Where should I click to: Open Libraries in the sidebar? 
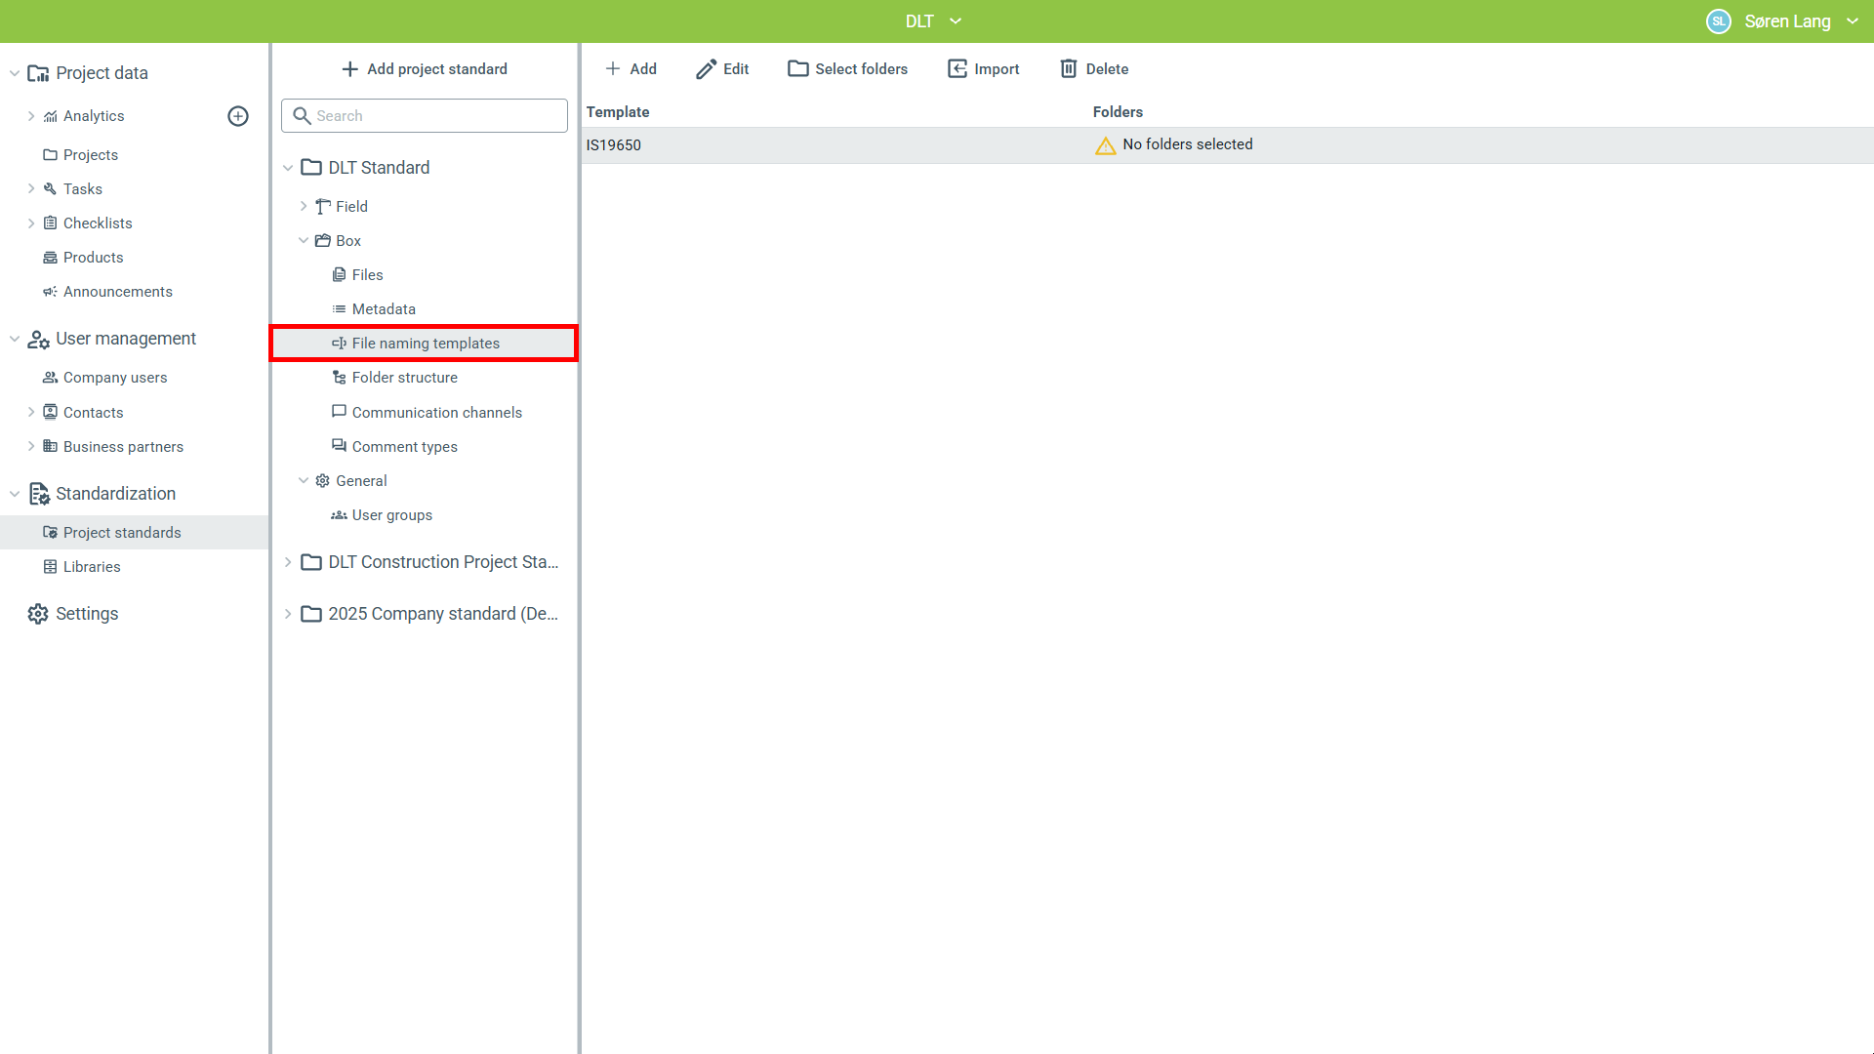[x=92, y=567]
